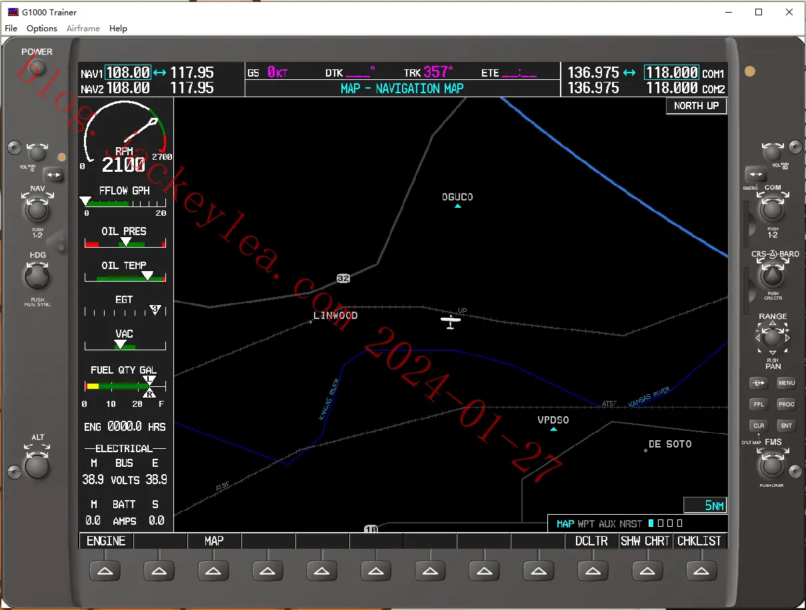806x610 pixels.
Task: Click the CRS/BARO knob
Action: coord(772,276)
